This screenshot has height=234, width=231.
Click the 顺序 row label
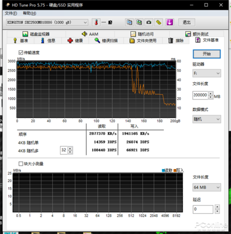[23, 134]
